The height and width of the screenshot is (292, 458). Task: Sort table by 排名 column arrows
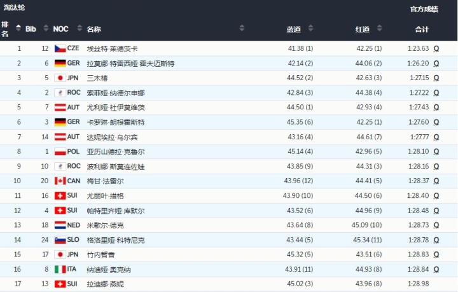[x=18, y=29]
